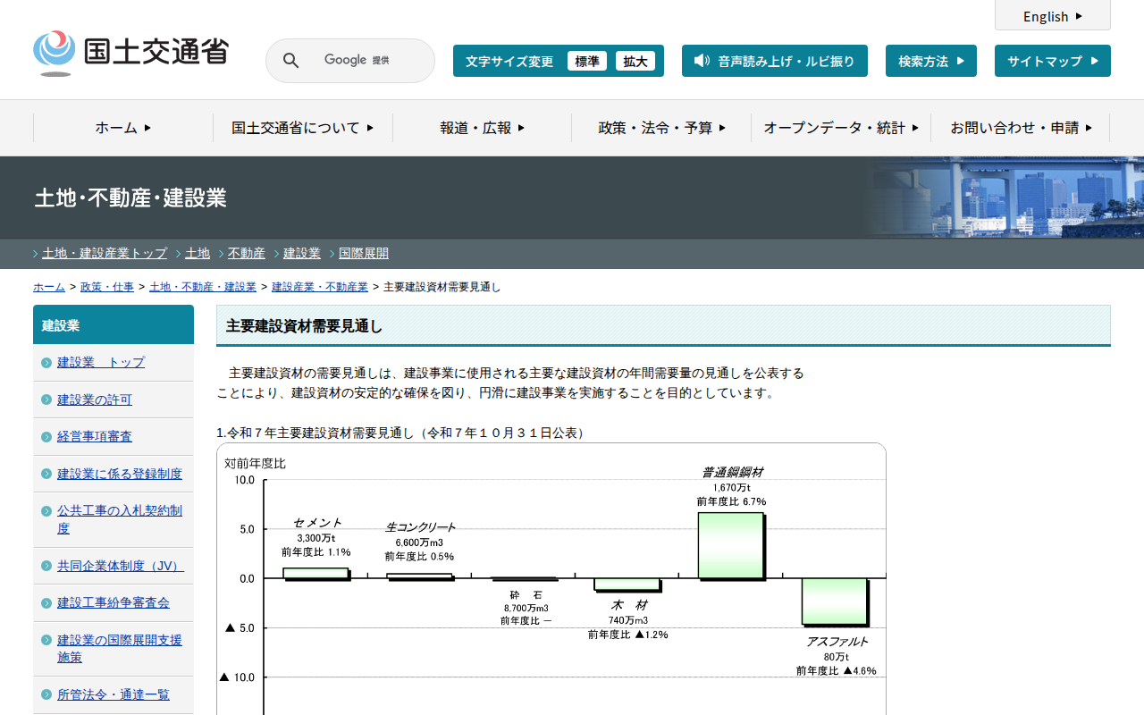The height and width of the screenshot is (715, 1144).
Task: Switch the site language to English
Action: [x=1052, y=16]
